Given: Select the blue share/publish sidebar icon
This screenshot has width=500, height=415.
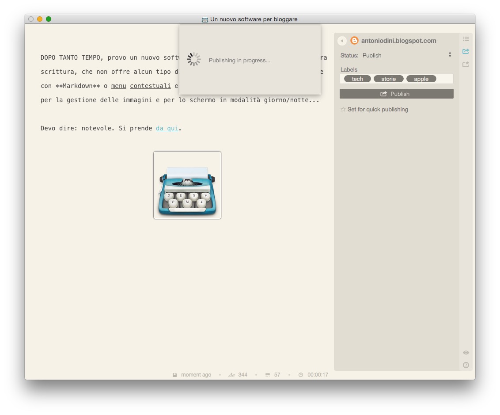Looking at the screenshot, I should click(x=466, y=51).
